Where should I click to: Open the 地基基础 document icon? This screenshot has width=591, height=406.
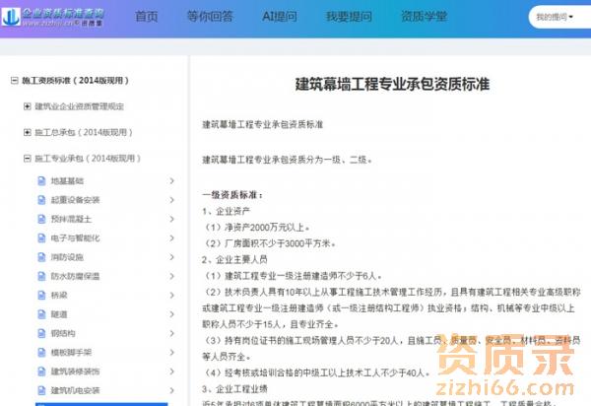coord(41,181)
